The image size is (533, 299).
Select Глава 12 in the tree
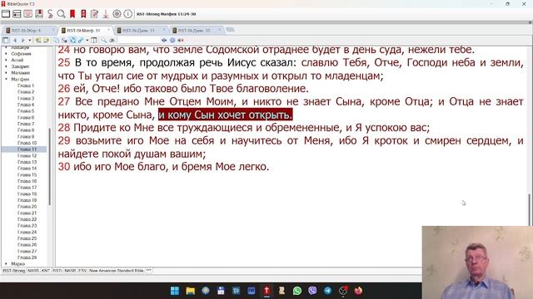(x=27, y=155)
